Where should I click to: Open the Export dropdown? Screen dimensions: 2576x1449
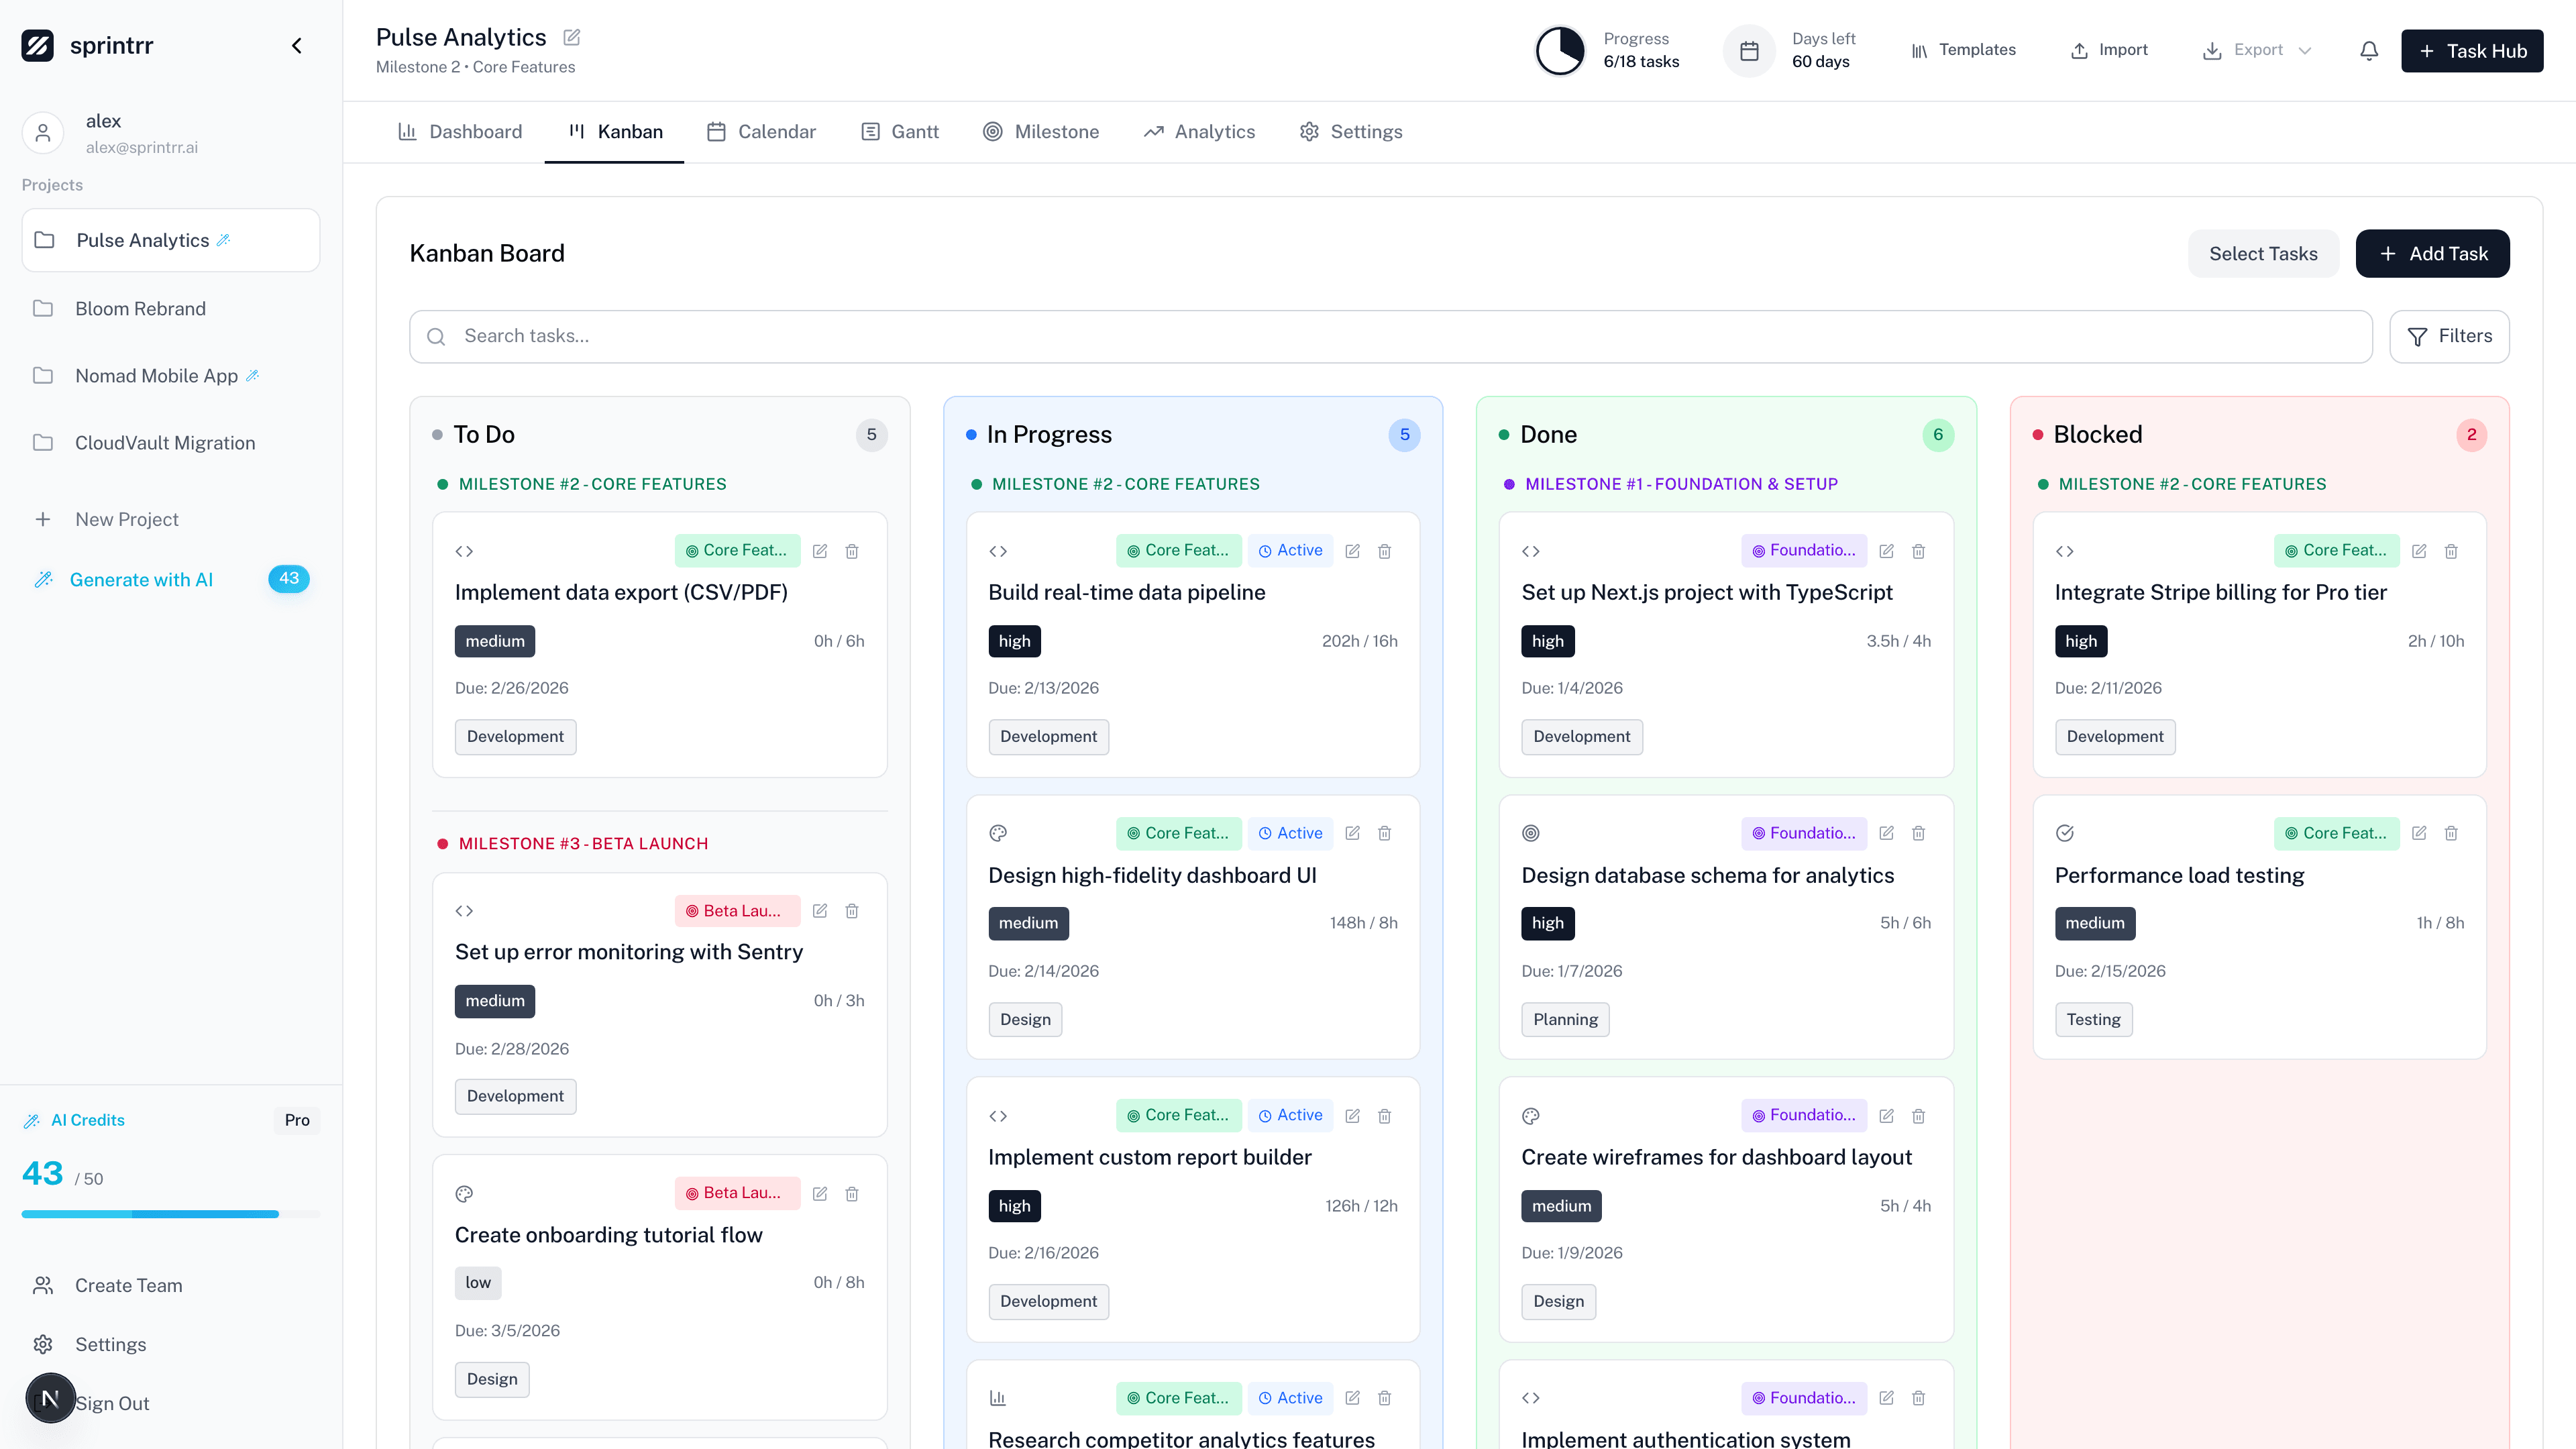pos(2256,50)
